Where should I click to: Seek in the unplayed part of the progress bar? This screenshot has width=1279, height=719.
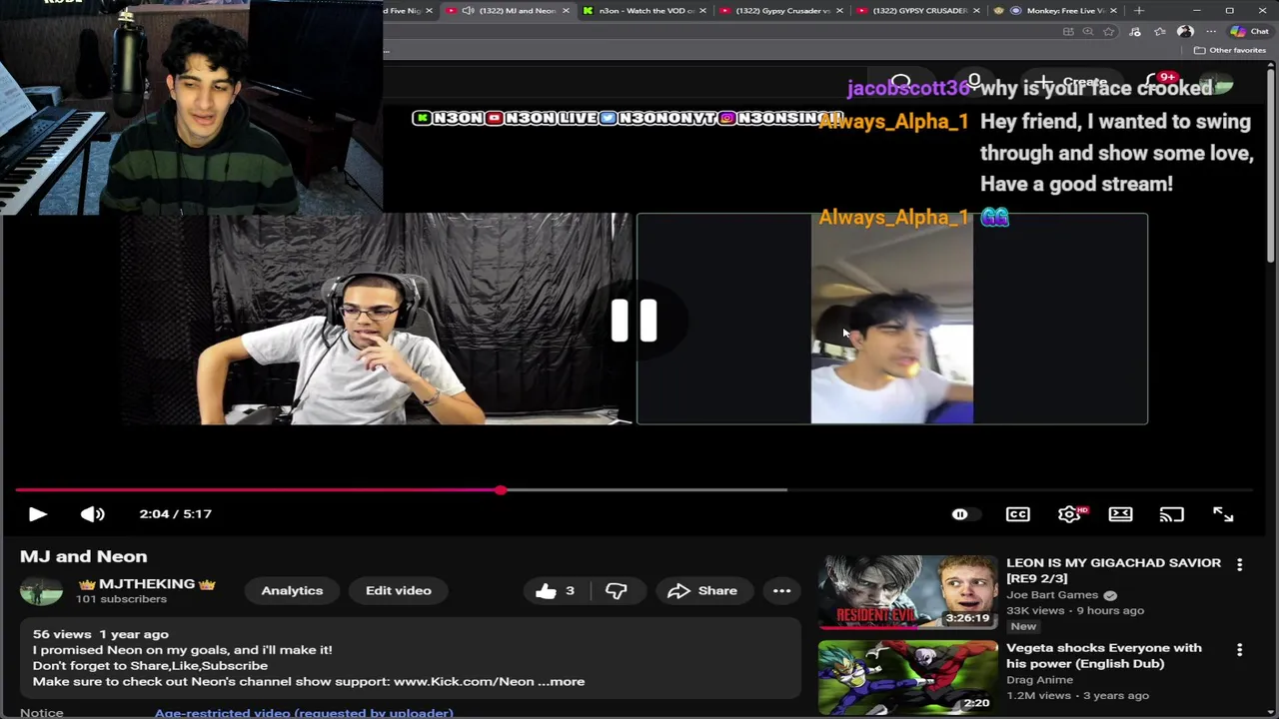(1019, 490)
